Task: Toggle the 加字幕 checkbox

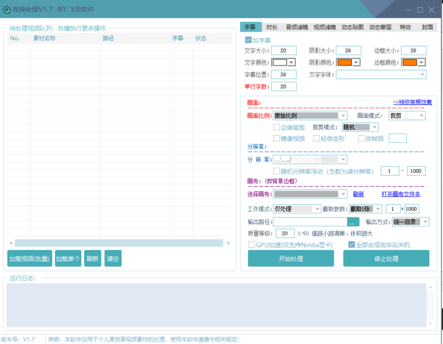Action: click(x=248, y=40)
